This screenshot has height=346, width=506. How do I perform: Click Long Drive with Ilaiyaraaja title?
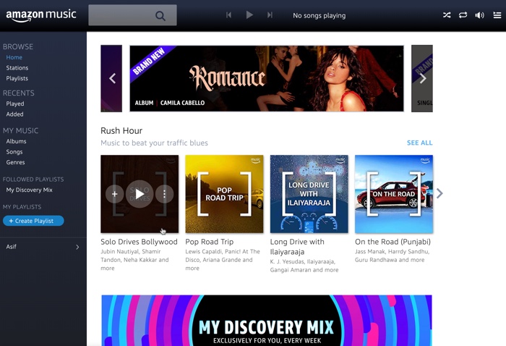(297, 247)
